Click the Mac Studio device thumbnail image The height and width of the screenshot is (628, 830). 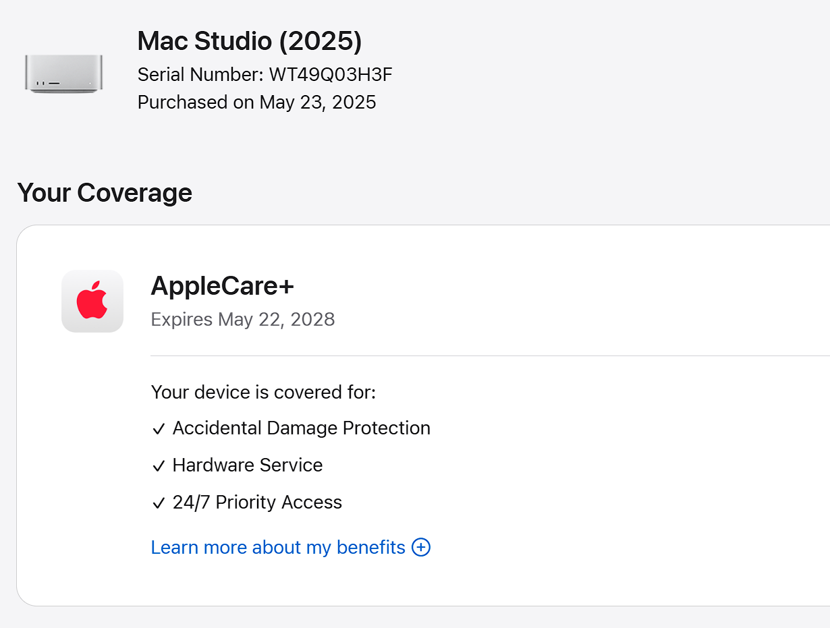pos(64,74)
